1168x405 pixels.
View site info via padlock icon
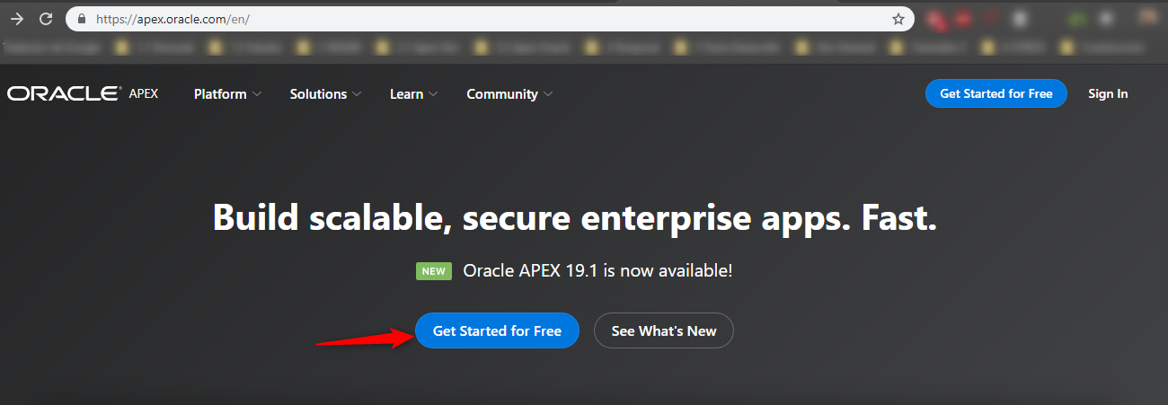coord(82,19)
